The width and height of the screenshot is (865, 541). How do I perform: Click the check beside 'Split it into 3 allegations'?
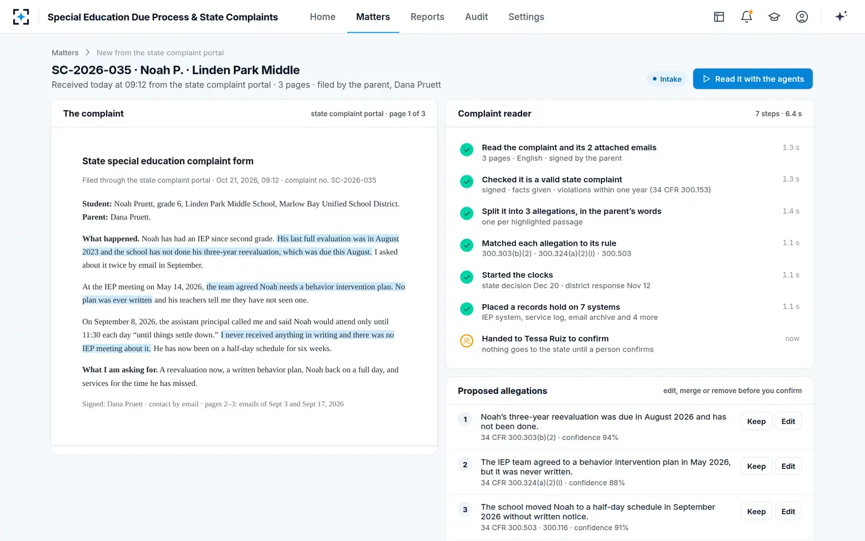[467, 213]
